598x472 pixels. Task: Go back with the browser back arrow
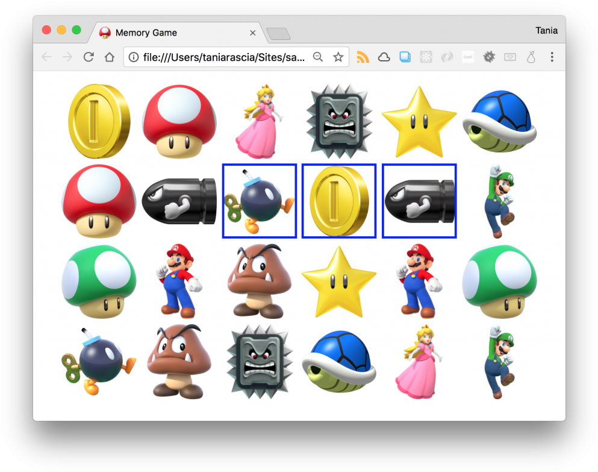tap(46, 57)
